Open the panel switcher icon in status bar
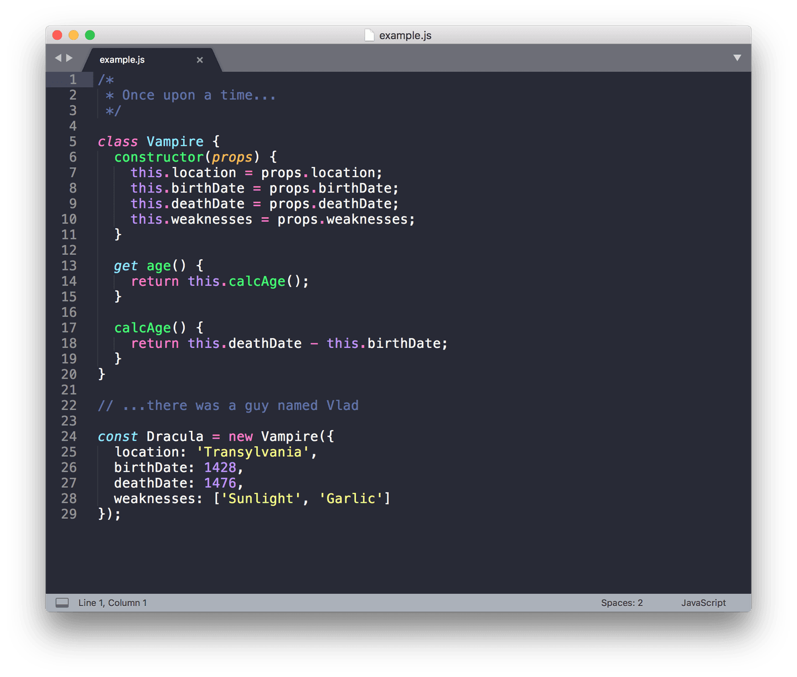The width and height of the screenshot is (797, 677). (x=63, y=603)
